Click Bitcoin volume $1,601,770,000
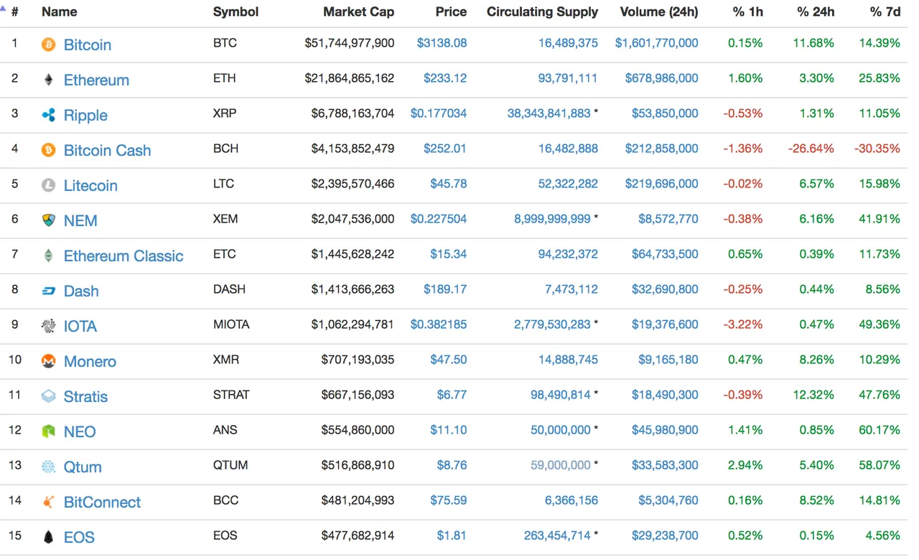The image size is (919, 560). point(656,43)
